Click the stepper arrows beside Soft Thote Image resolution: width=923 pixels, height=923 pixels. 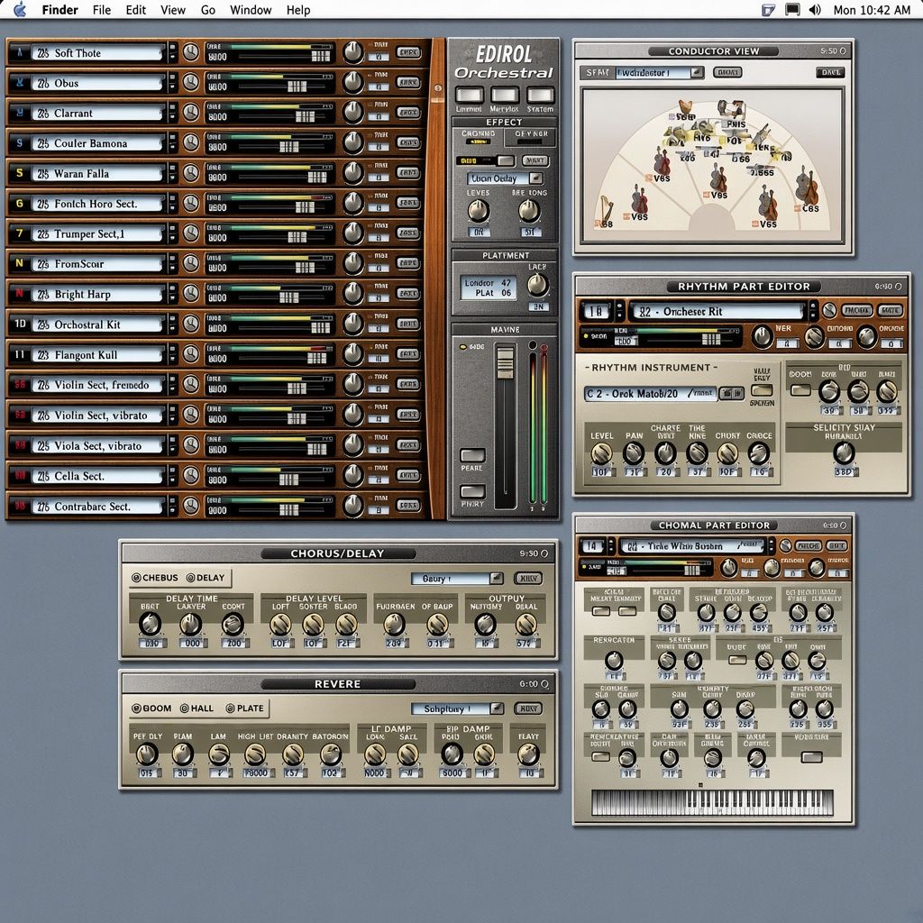click(x=172, y=52)
